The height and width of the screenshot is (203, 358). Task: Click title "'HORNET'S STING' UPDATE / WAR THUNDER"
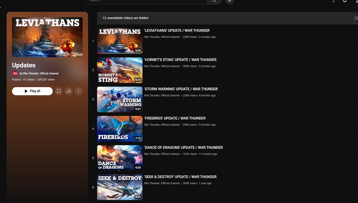[180, 60]
